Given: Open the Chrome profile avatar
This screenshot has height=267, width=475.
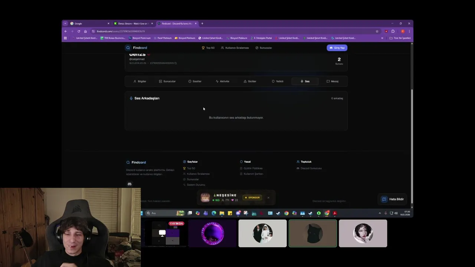Looking at the screenshot, I should pos(403,31).
